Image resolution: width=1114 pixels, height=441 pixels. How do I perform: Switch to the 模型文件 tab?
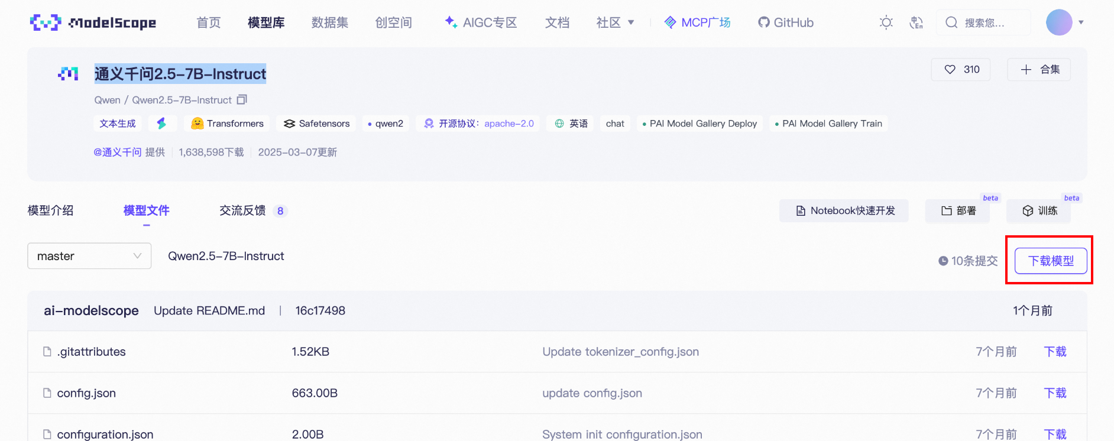(146, 210)
